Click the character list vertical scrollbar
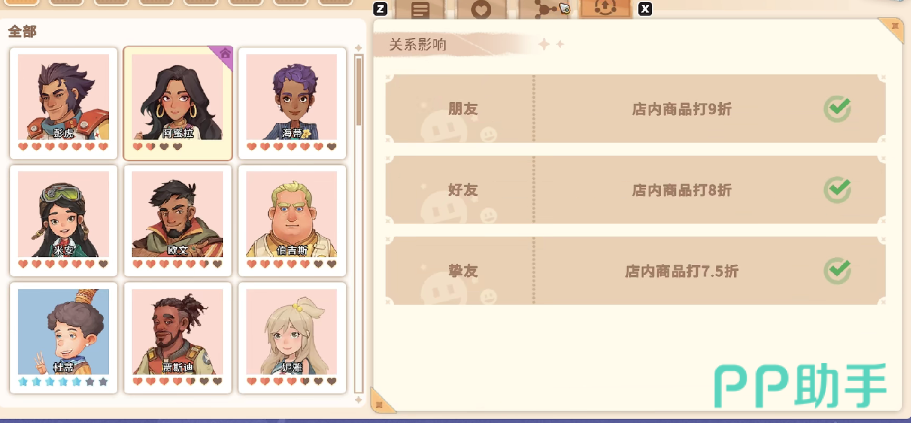911x423 pixels. pos(358,224)
